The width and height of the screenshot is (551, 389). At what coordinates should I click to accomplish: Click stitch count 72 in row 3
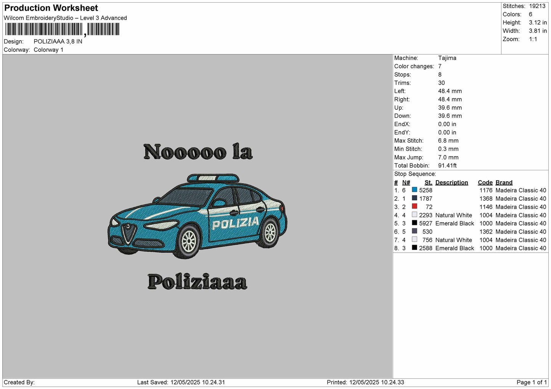click(x=429, y=207)
